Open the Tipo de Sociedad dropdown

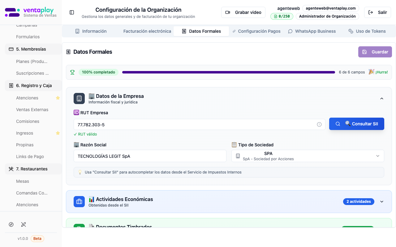(308, 156)
